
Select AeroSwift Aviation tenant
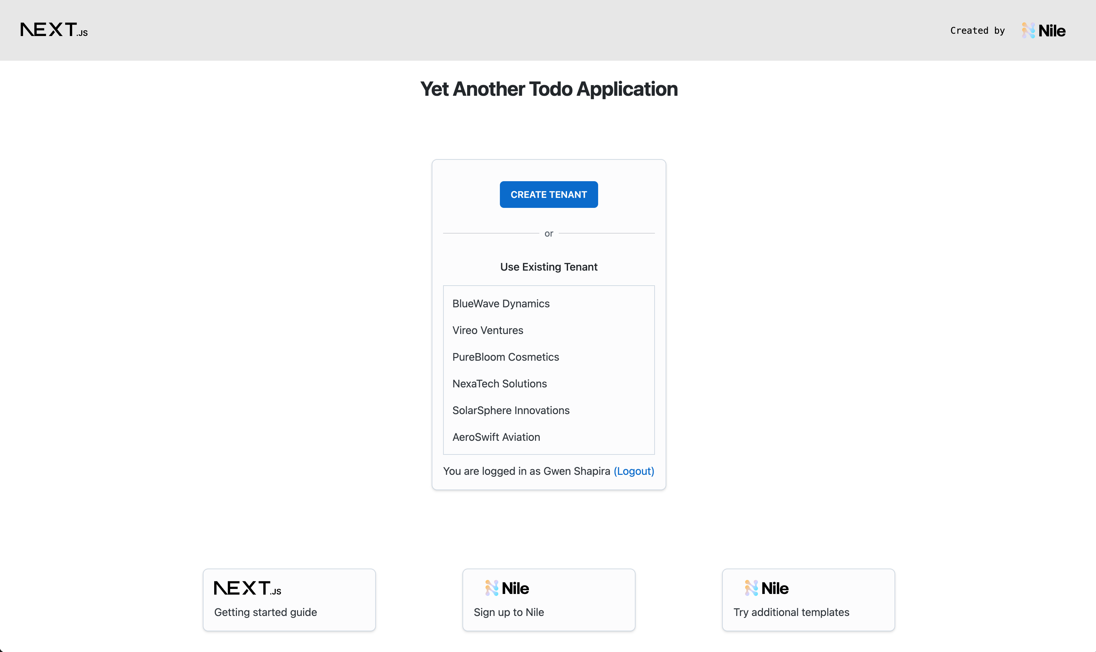pos(496,436)
